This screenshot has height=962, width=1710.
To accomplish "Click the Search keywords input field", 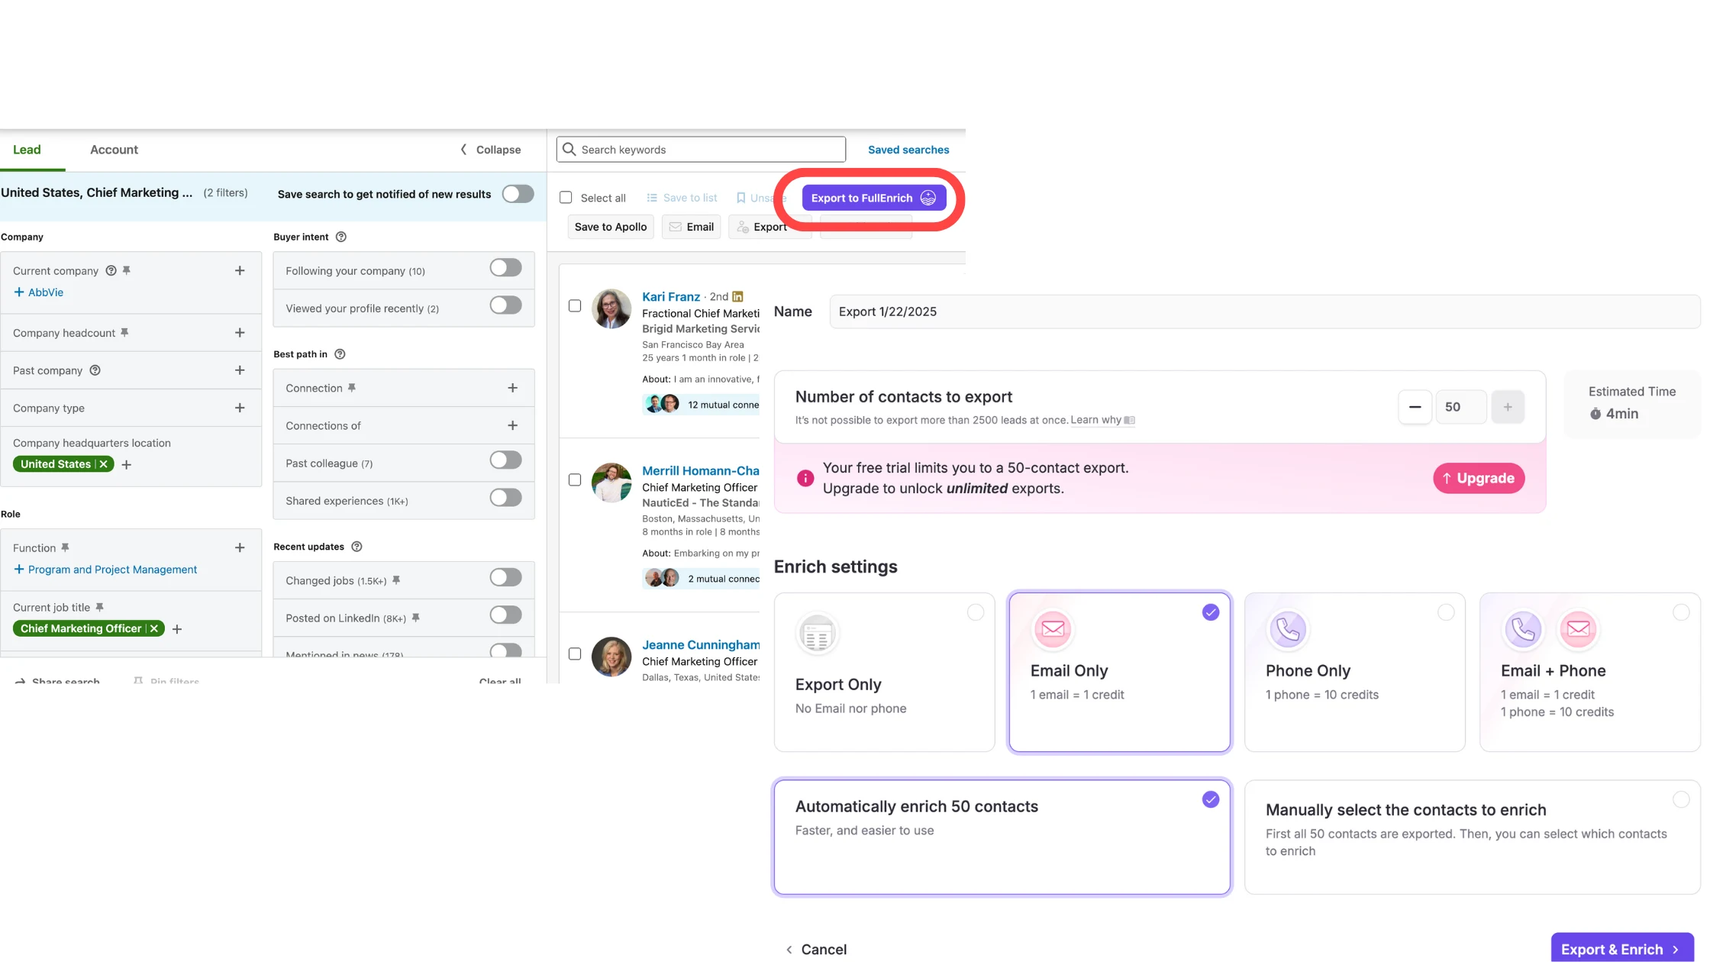I will tap(701, 150).
